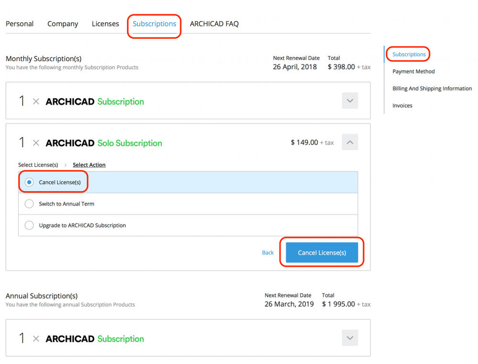Switch to the Company tab
Viewport: 478px width, 364px height.
point(63,24)
